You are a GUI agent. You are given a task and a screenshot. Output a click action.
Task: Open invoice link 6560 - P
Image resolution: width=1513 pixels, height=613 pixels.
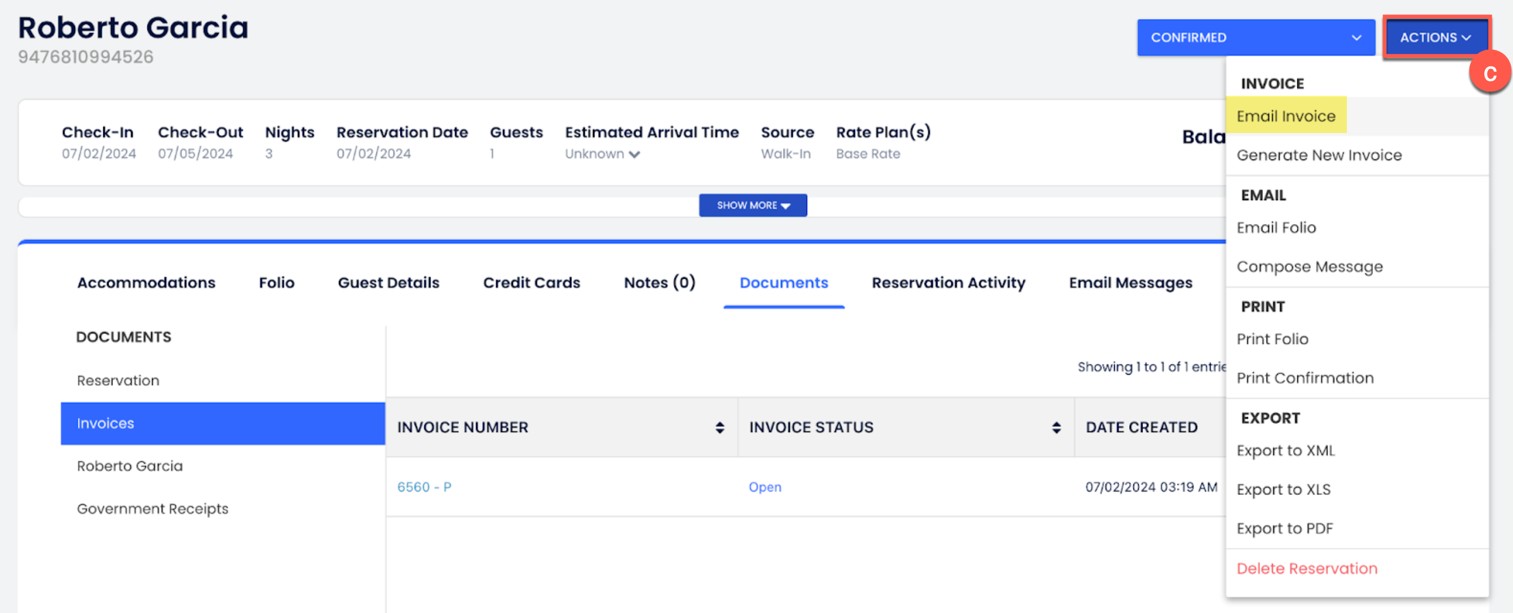(x=424, y=487)
